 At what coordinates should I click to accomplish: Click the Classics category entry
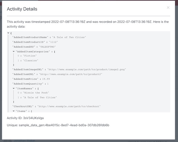click(x=31, y=60)
